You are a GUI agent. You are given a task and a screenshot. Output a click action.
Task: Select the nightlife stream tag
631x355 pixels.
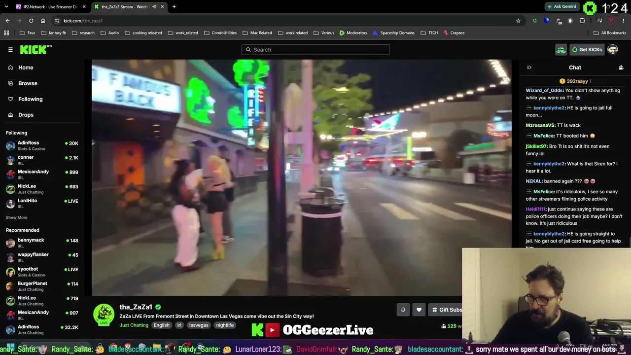coord(225,325)
